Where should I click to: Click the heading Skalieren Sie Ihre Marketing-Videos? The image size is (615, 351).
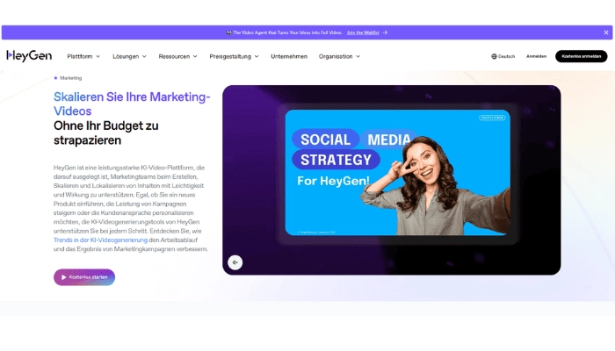pos(132,104)
